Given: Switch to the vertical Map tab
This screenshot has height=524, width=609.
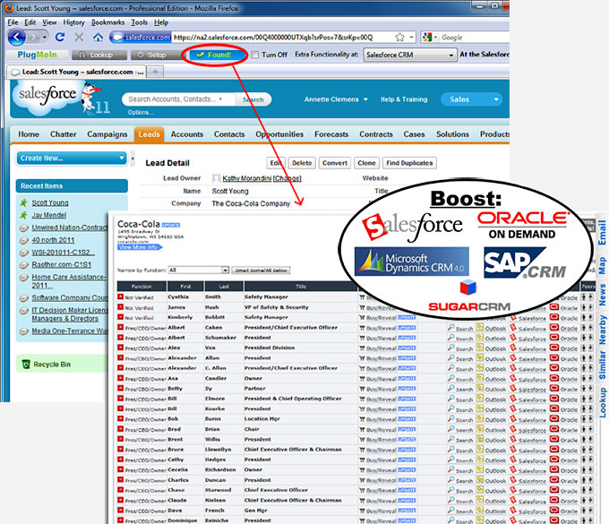Looking at the screenshot, I should pos(602,266).
